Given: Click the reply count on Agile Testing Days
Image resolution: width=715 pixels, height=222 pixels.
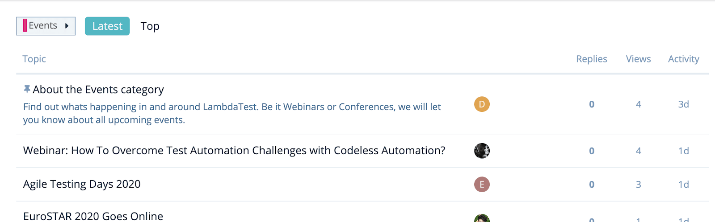Looking at the screenshot, I should (x=591, y=185).
